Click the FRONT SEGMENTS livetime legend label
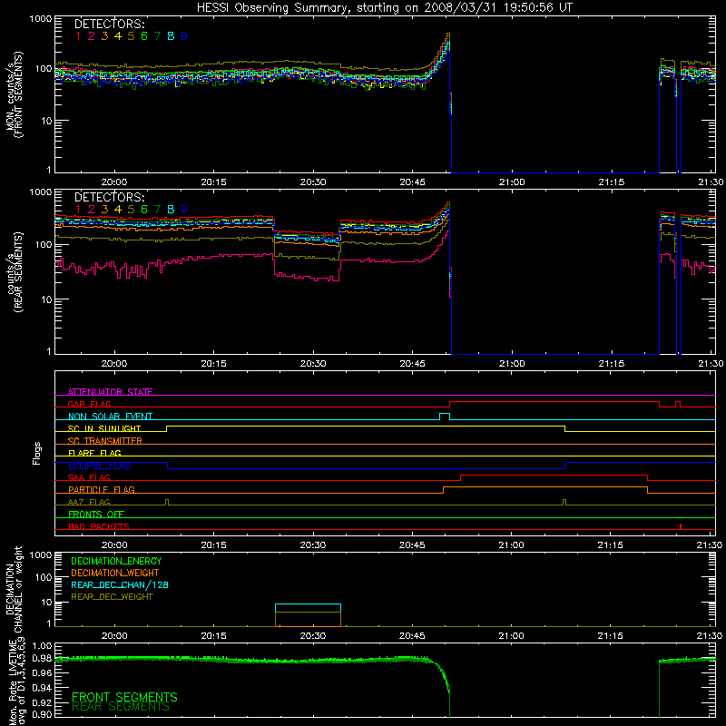This screenshot has height=726, width=726. (x=124, y=697)
